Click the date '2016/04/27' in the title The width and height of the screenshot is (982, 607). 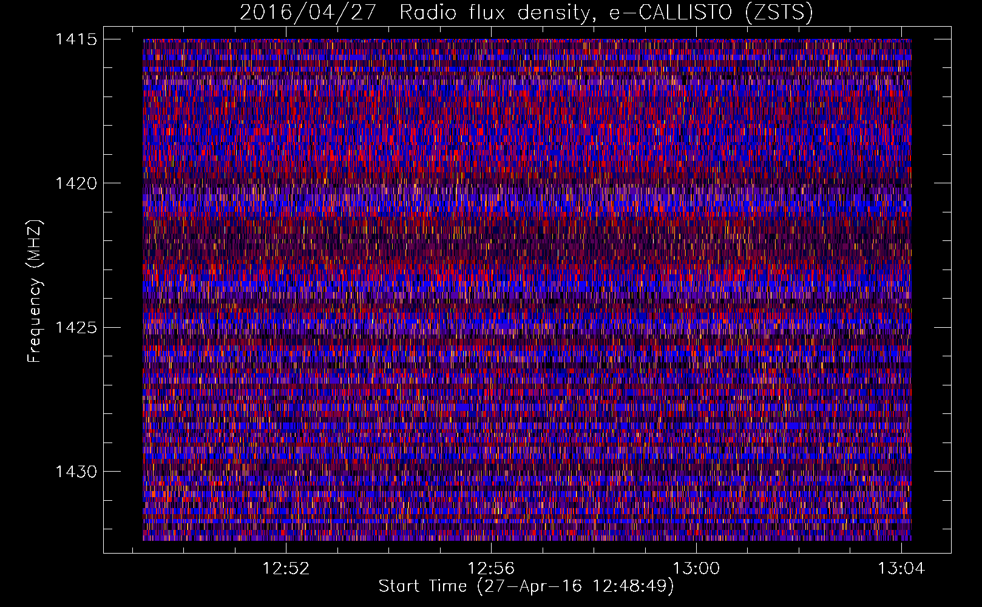coord(308,12)
